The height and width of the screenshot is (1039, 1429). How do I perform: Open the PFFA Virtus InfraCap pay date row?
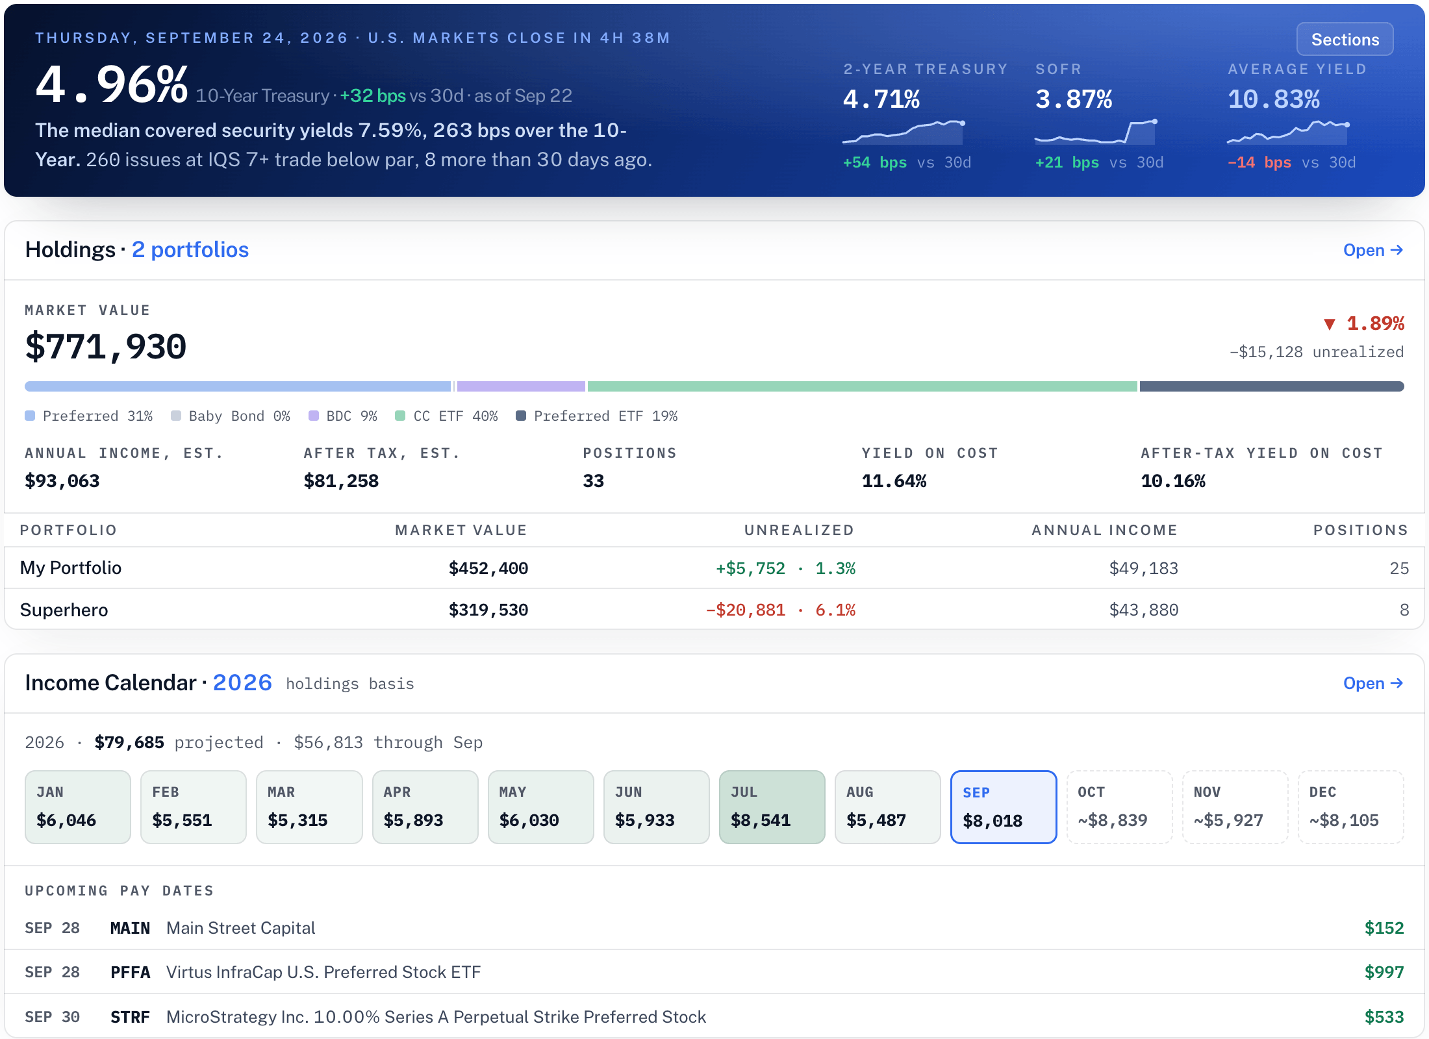714,972
